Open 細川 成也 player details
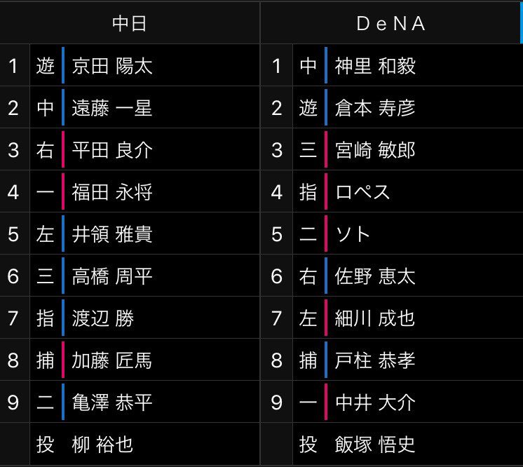523x467 pixels. tap(375, 318)
